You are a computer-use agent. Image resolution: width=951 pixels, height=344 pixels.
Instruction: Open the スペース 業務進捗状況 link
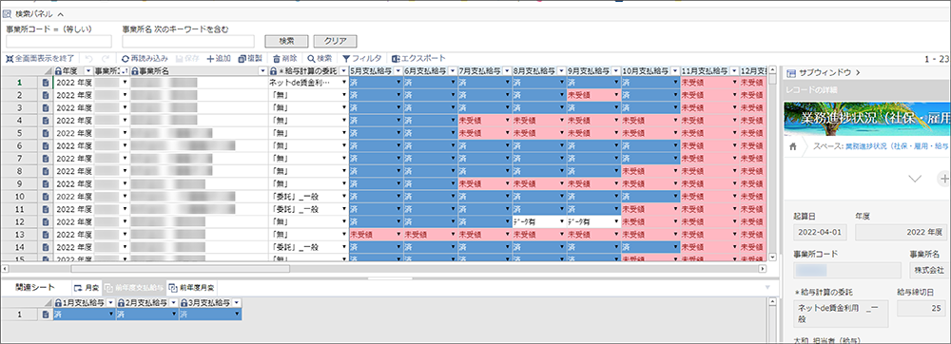pyautogui.click(x=896, y=146)
